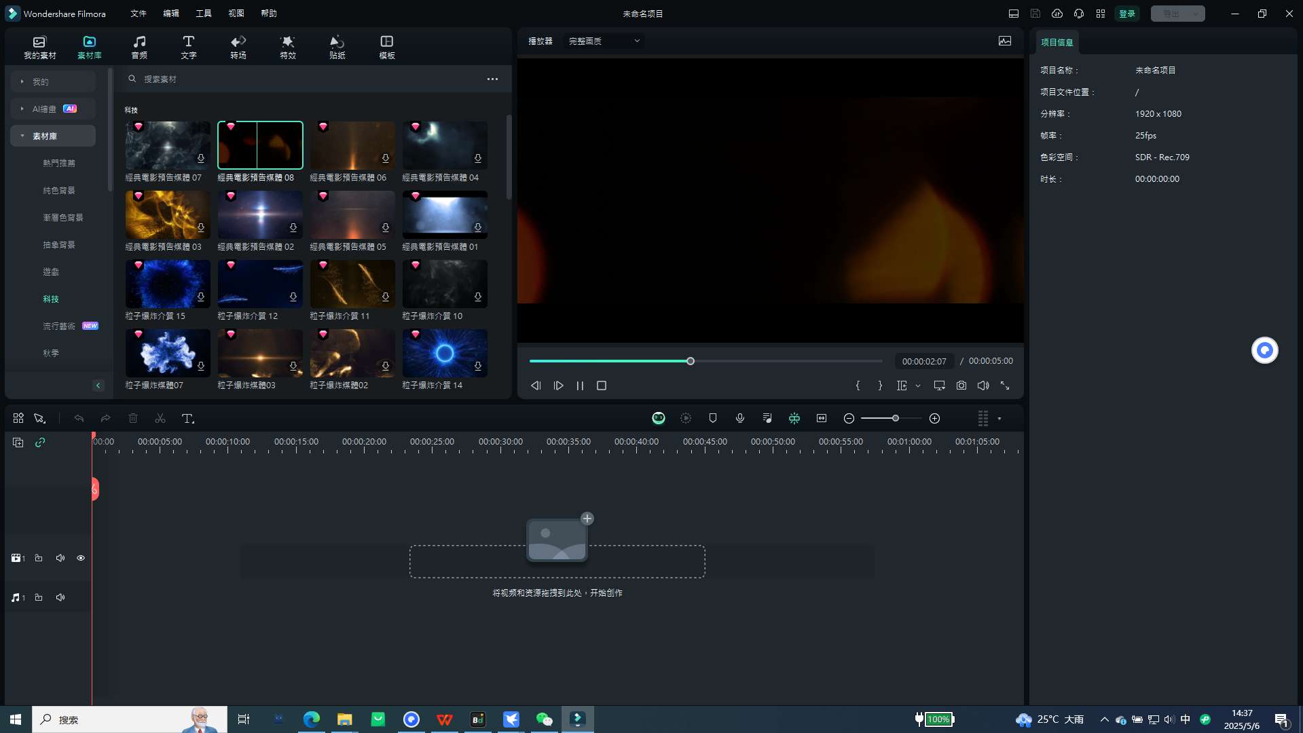1303x733 pixels.
Task: Pause the preview playback
Action: pyautogui.click(x=580, y=386)
